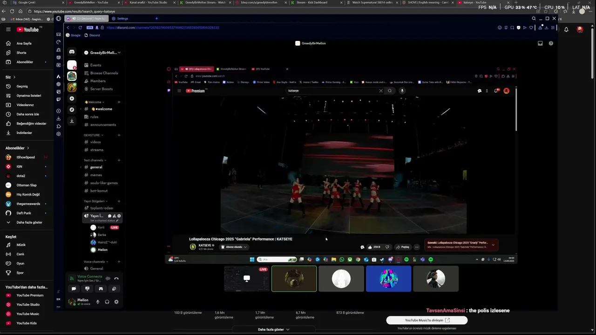Select Korii live stream thumbnail tile
596x335 pixels.
pyautogui.click(x=247, y=279)
